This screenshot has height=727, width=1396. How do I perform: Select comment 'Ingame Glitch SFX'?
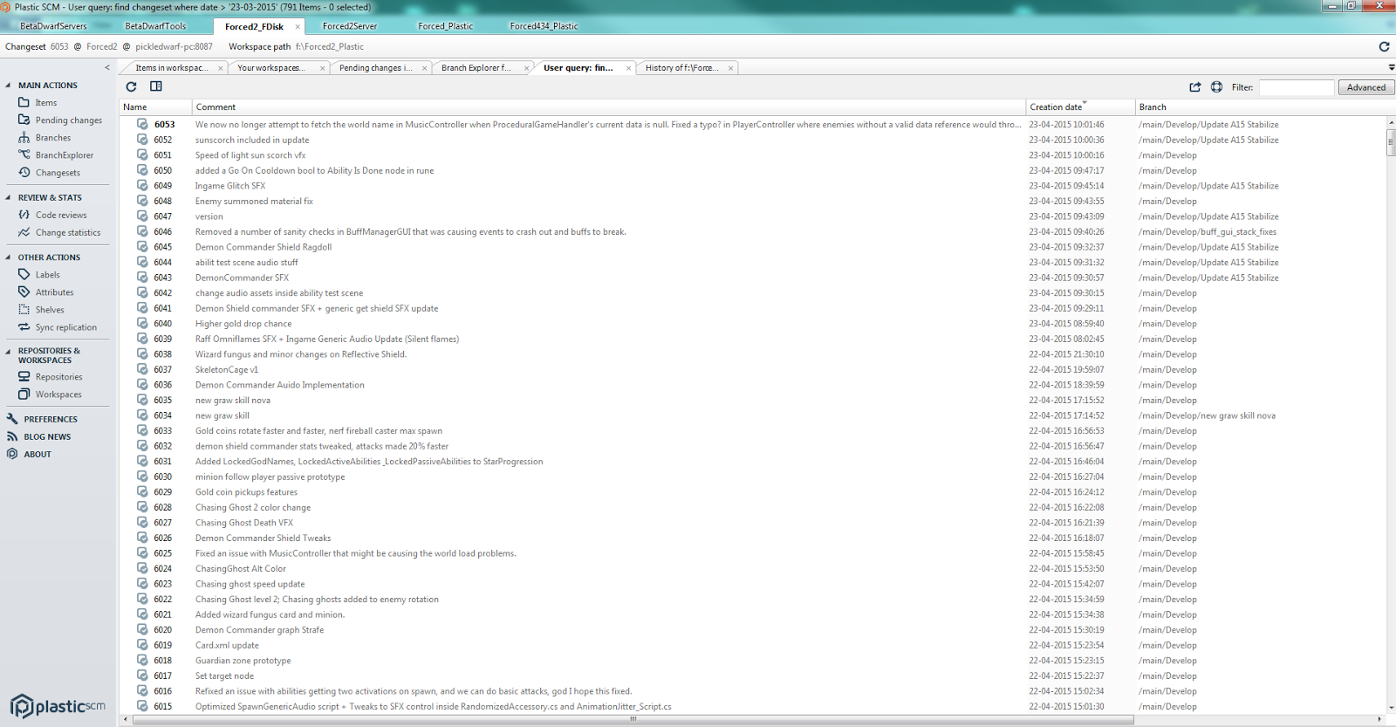[230, 186]
